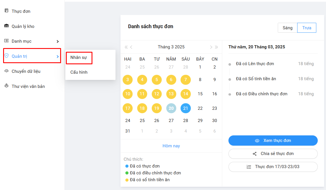Go to the next month arrow
This screenshot has height=190, width=326.
211,47
